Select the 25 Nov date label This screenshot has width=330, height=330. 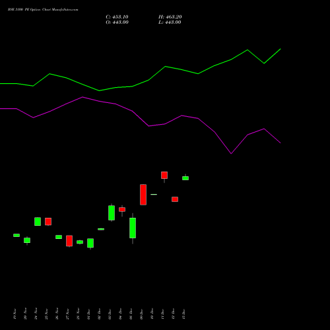(x=46, y=314)
